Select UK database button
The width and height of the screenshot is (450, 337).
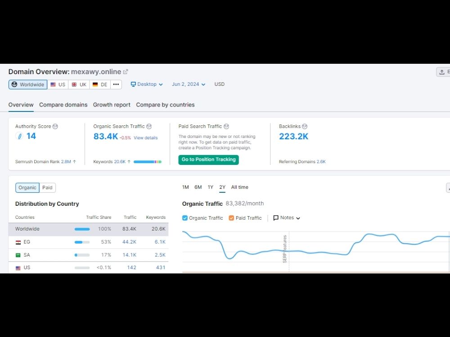pos(79,84)
